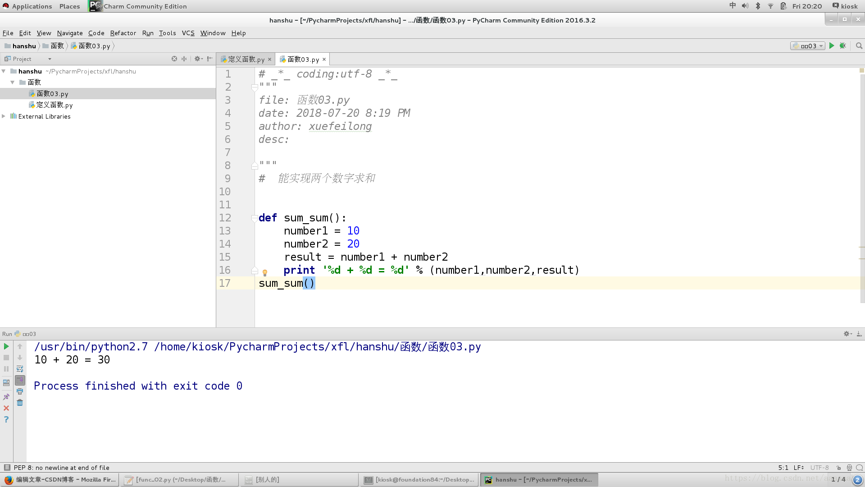The width and height of the screenshot is (865, 487).
Task: Toggle soft-wrap in the run console
Action: point(20,369)
